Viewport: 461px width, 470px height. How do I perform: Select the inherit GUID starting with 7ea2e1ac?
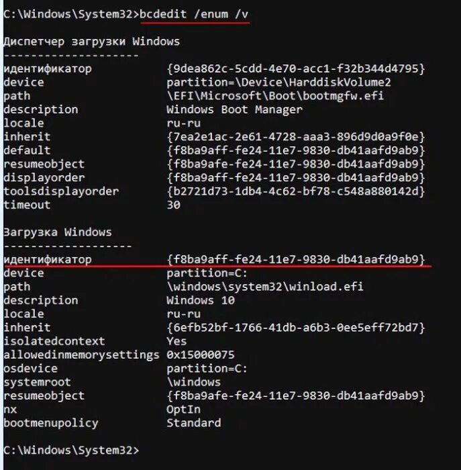pyautogui.click(x=295, y=137)
